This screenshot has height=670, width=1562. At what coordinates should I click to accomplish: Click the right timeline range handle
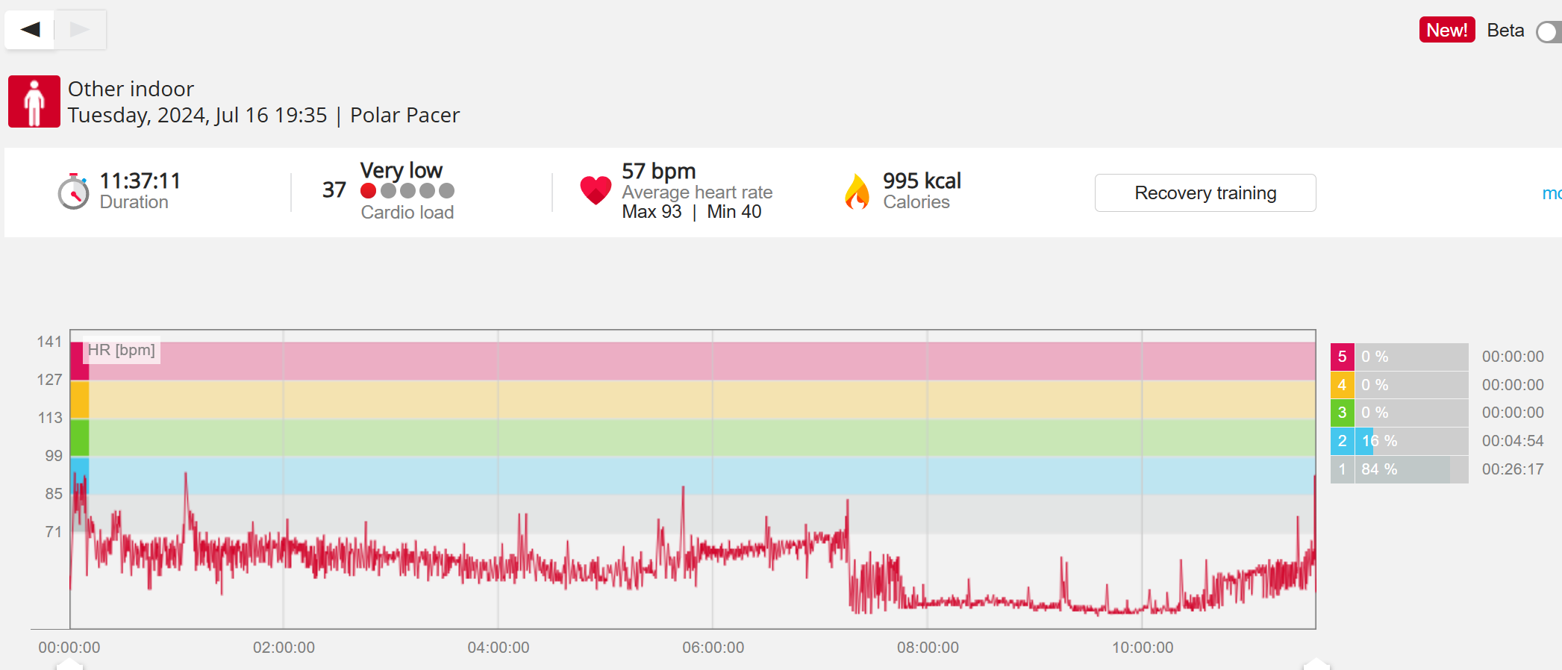click(x=1316, y=664)
